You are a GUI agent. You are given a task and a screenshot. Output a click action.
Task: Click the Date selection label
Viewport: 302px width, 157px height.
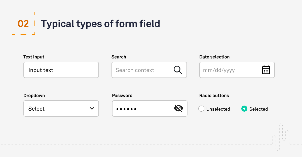pyautogui.click(x=214, y=57)
